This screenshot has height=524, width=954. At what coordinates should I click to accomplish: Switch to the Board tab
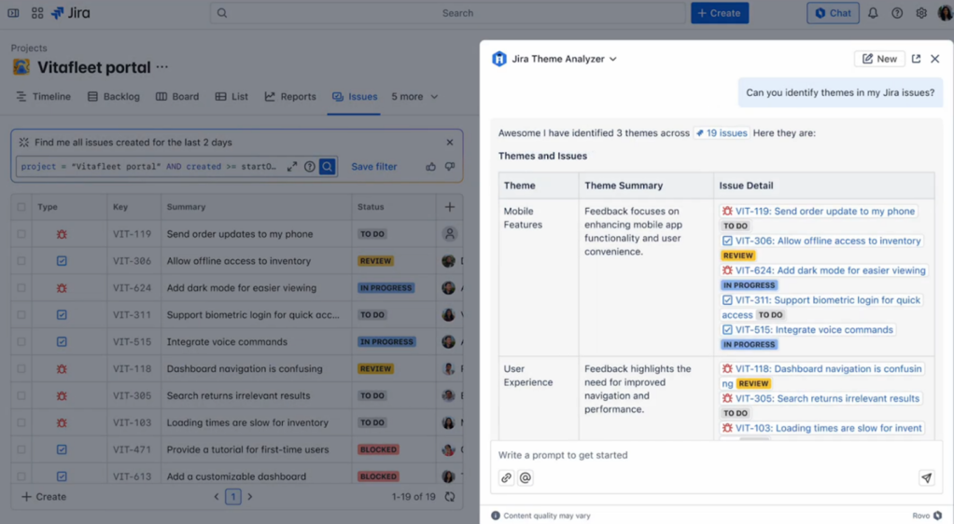pos(177,97)
